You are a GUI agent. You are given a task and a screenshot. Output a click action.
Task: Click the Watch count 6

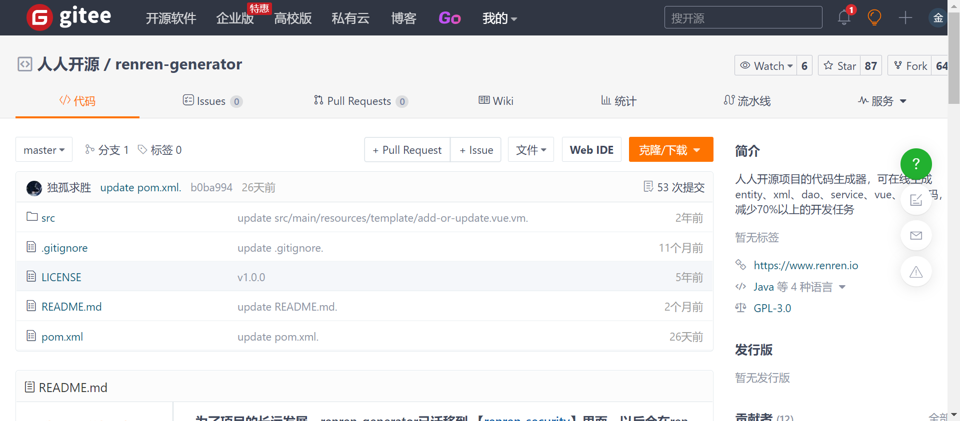804,65
